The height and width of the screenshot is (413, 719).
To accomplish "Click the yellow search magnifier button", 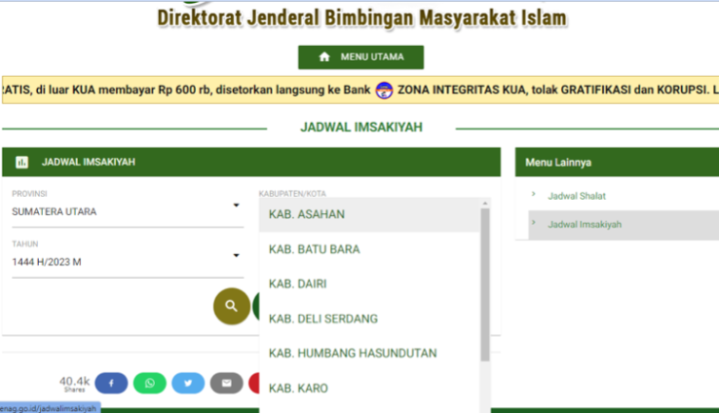I will pyautogui.click(x=232, y=306).
